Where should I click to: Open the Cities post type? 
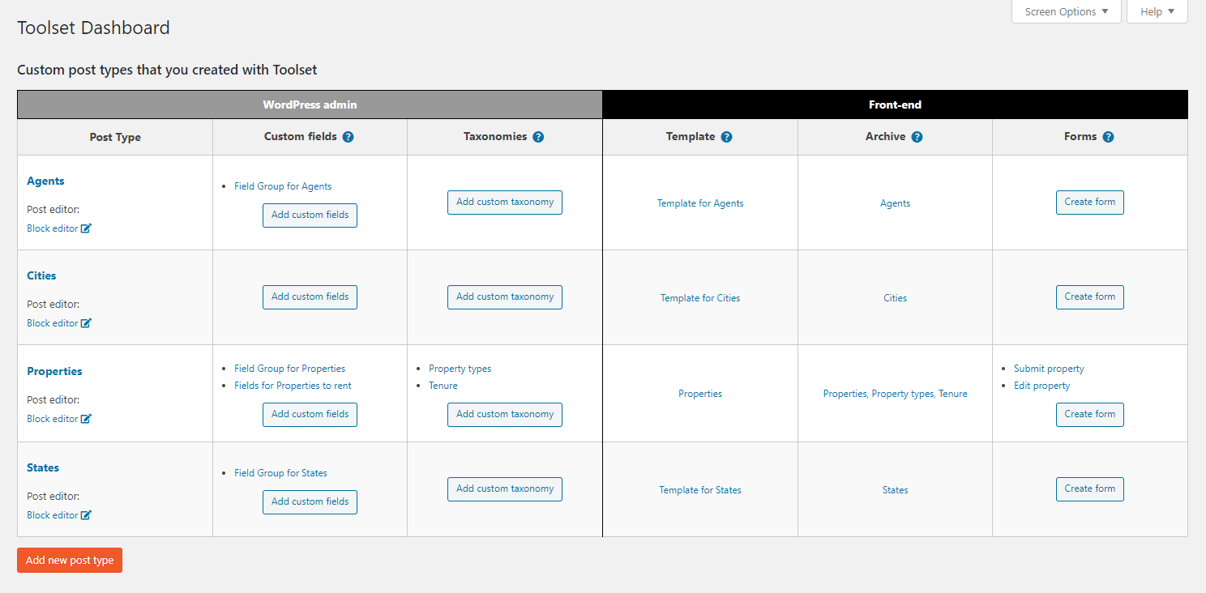coord(41,276)
